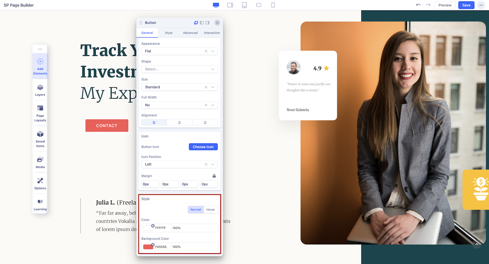The width and height of the screenshot is (489, 264).
Task: Toggle the margin lock icon
Action: (x=214, y=176)
